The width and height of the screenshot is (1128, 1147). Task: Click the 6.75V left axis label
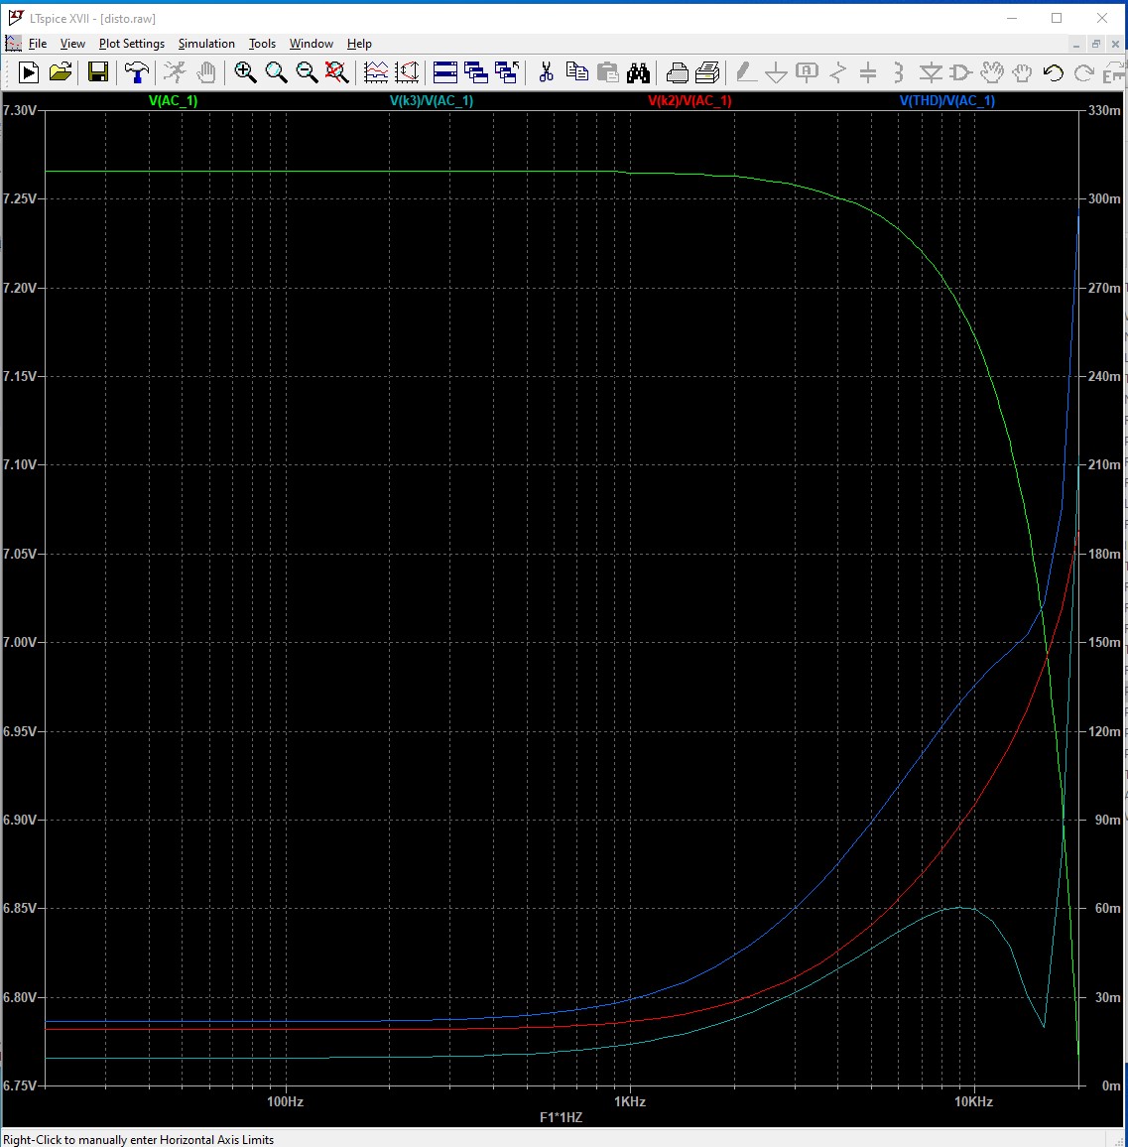point(18,1085)
